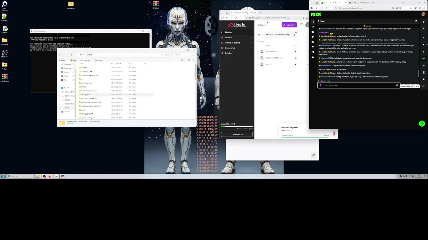Collapse This PC tree in File Explorer
The height and width of the screenshot is (240, 428).
point(59,88)
